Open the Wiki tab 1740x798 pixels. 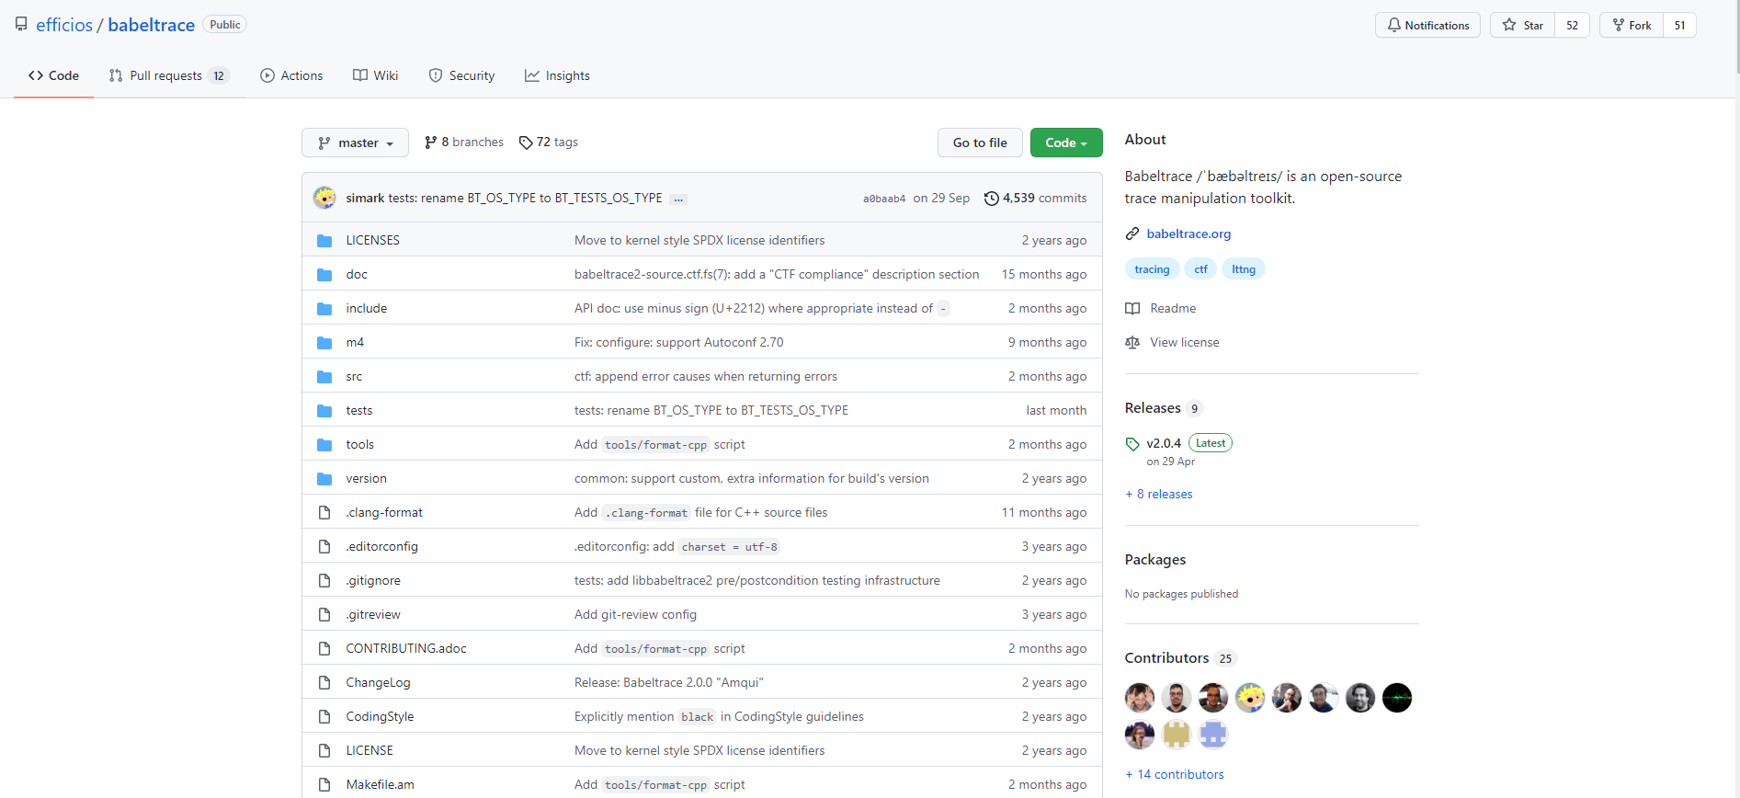tap(376, 75)
